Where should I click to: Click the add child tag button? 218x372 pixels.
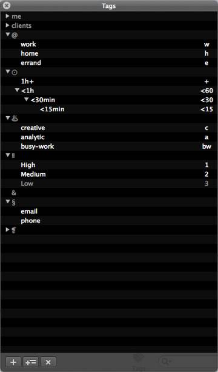click(x=31, y=362)
